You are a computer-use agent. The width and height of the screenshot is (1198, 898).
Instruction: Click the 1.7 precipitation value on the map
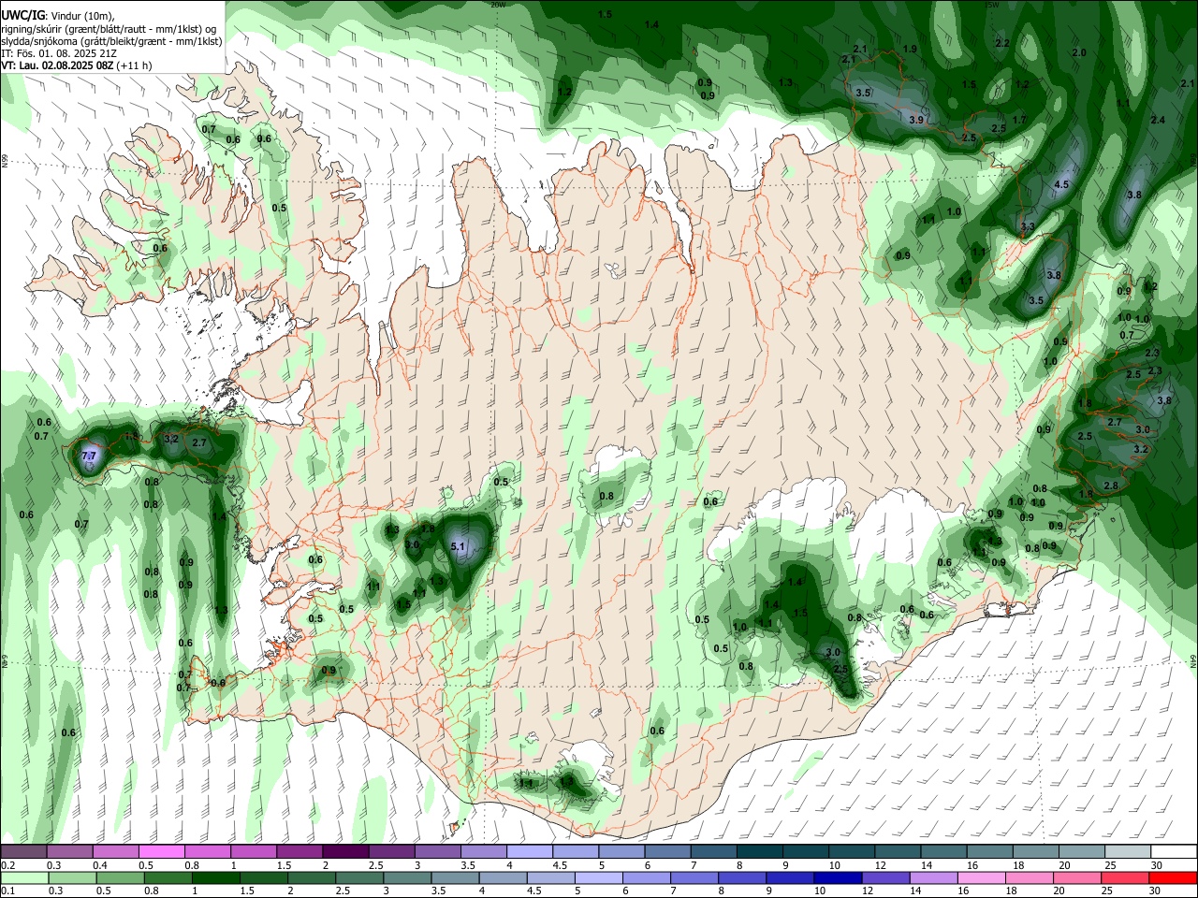click(x=1020, y=120)
